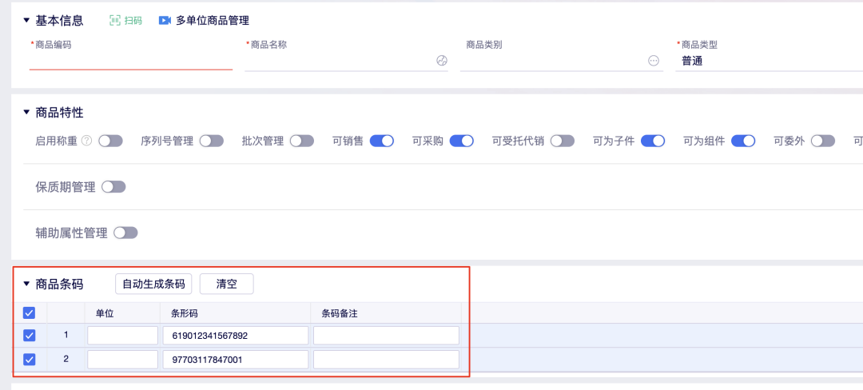Disable the 可销售 switch
Screen dimensions: 863x390
coord(382,141)
